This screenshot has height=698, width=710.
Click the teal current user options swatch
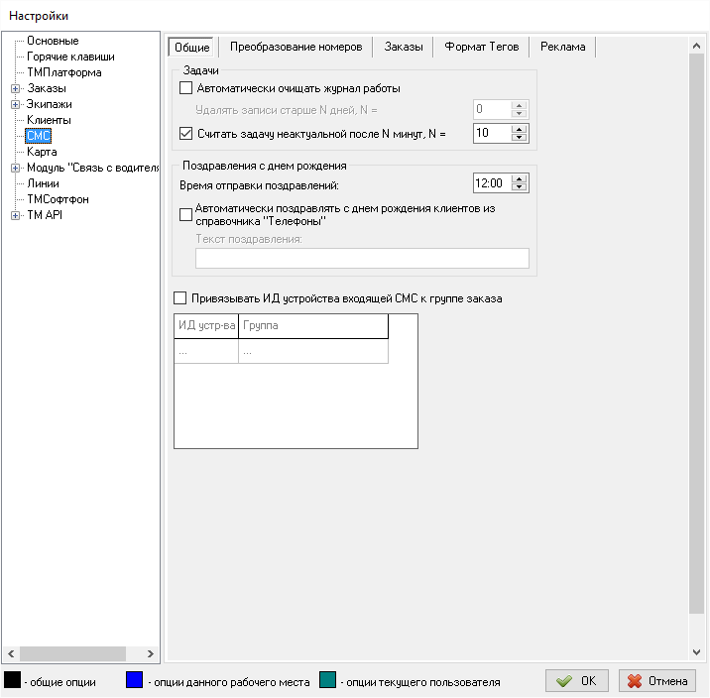[329, 680]
